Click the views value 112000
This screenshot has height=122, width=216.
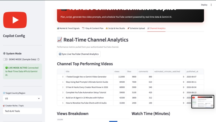pos(121,77)
